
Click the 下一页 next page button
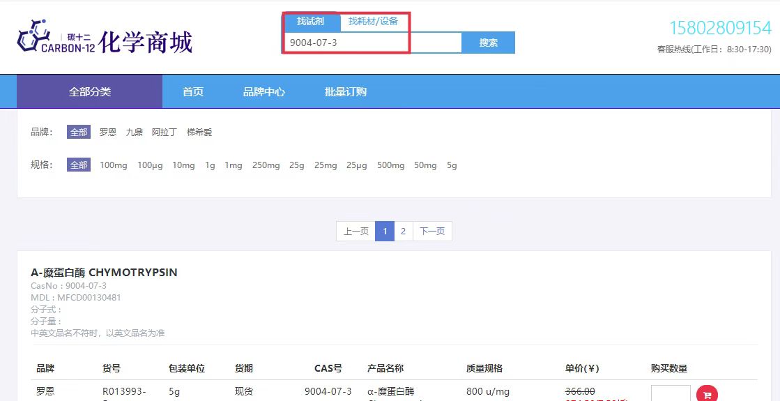tap(432, 231)
